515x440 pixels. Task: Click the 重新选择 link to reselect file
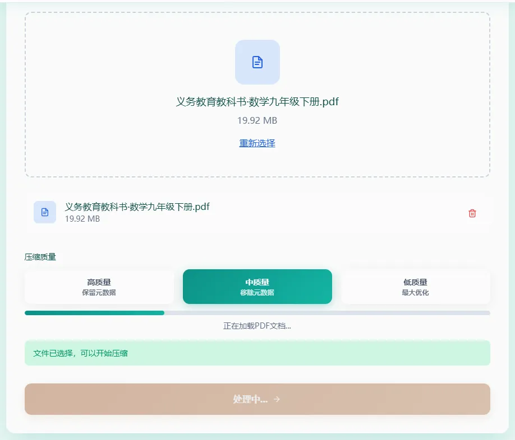[x=257, y=143]
